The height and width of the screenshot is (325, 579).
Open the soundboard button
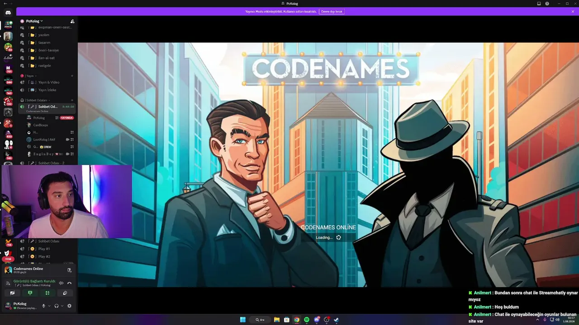click(x=65, y=293)
